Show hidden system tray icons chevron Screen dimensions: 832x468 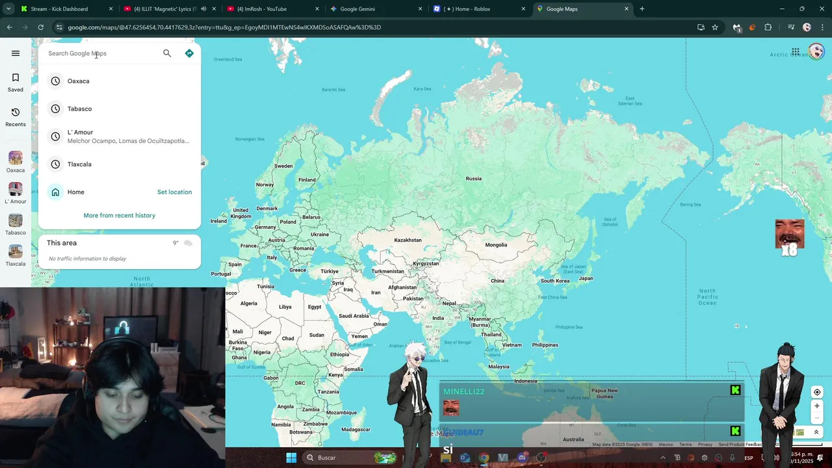[663, 458]
